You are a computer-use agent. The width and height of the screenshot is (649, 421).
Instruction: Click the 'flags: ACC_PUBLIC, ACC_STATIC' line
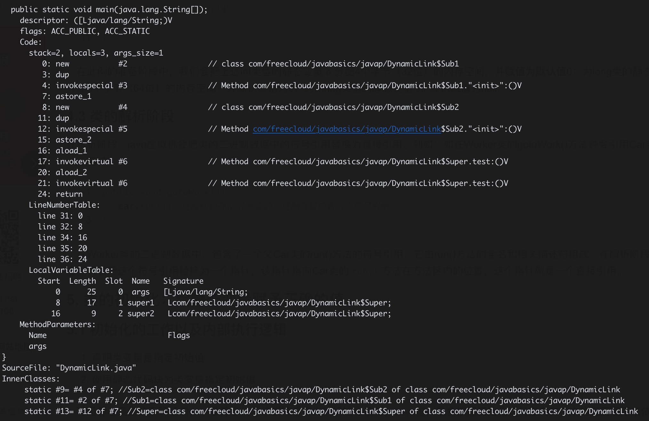coord(84,31)
